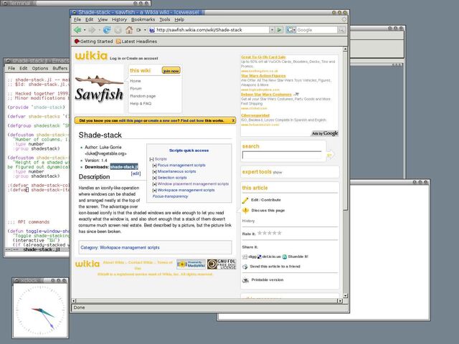Open Buffers menu in Emacs window

tap(60, 69)
